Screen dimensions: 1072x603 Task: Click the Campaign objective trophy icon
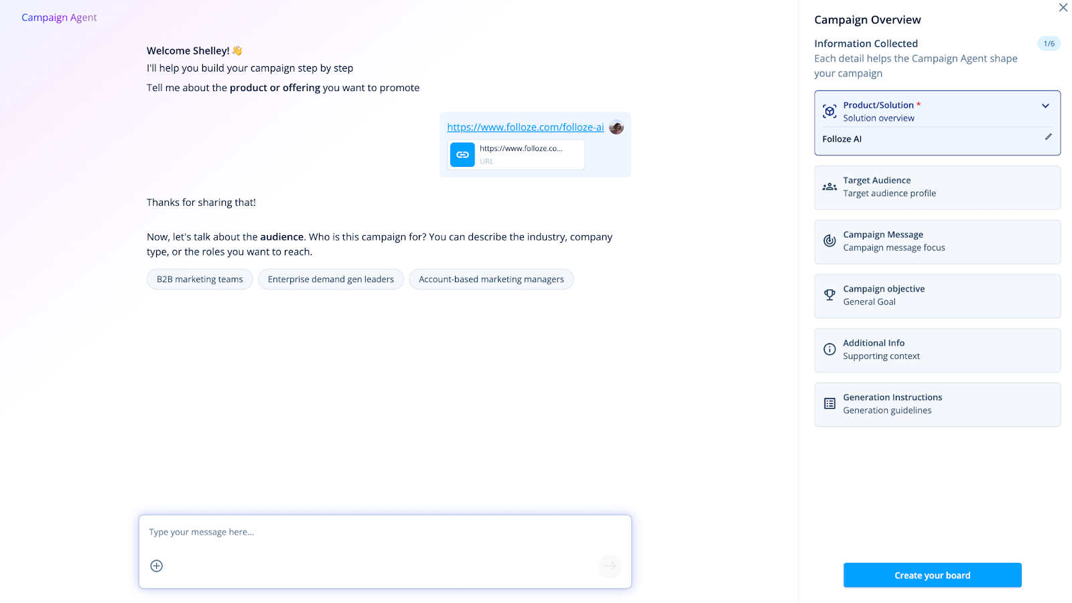pyautogui.click(x=829, y=295)
